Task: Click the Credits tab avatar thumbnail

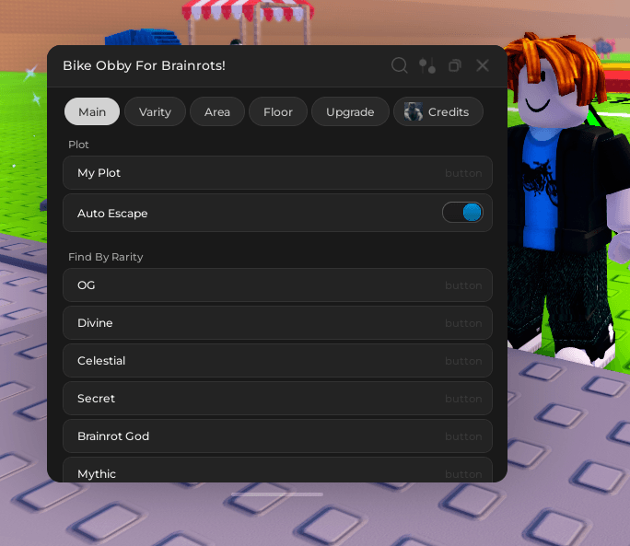Action: (x=413, y=111)
